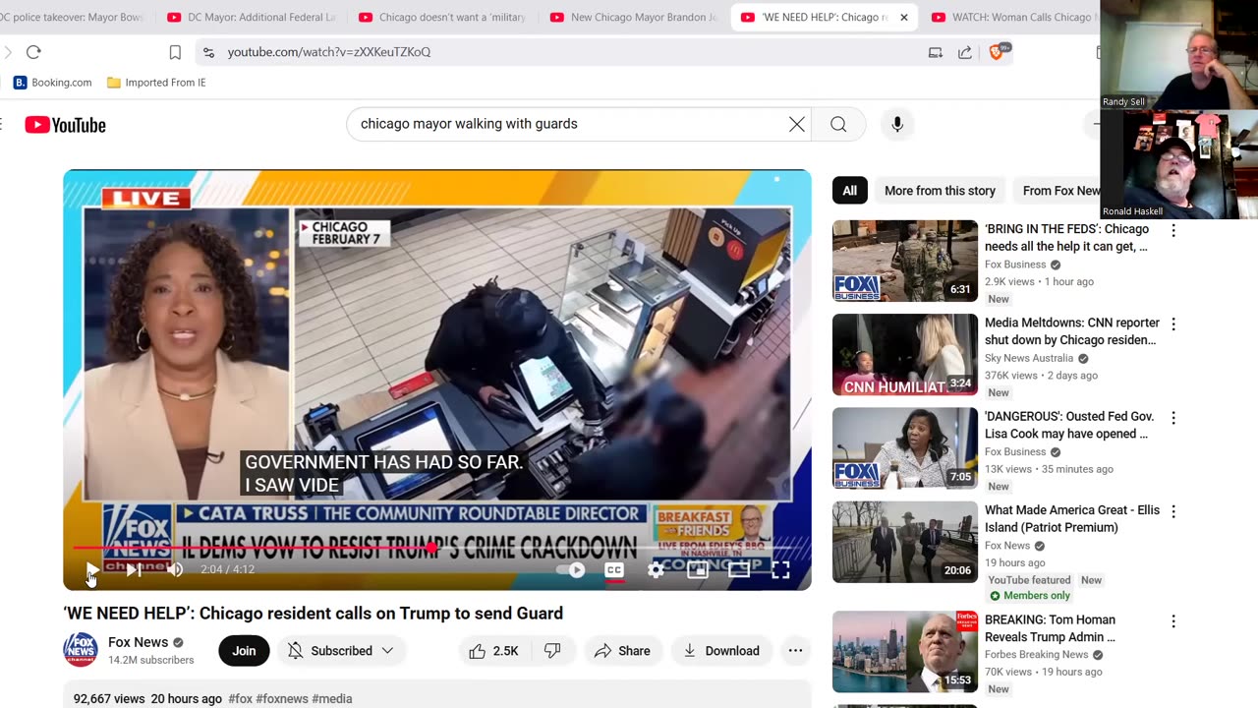This screenshot has height=708, width=1258.
Task: Open What Made America Great thumbnail
Action: (x=905, y=542)
